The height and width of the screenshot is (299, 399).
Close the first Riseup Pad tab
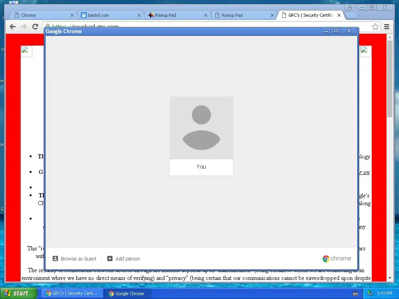coord(206,15)
